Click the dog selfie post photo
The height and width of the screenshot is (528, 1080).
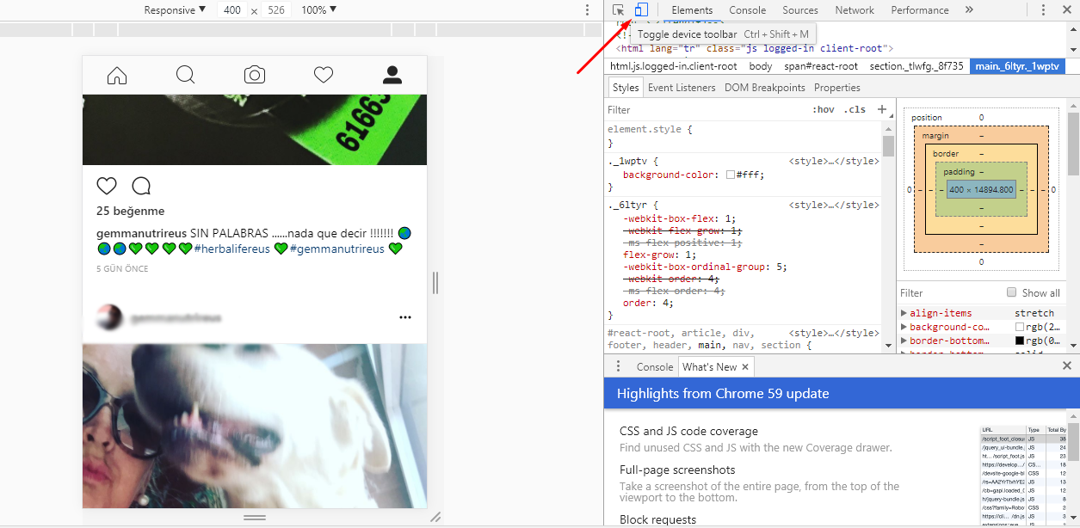tap(255, 426)
